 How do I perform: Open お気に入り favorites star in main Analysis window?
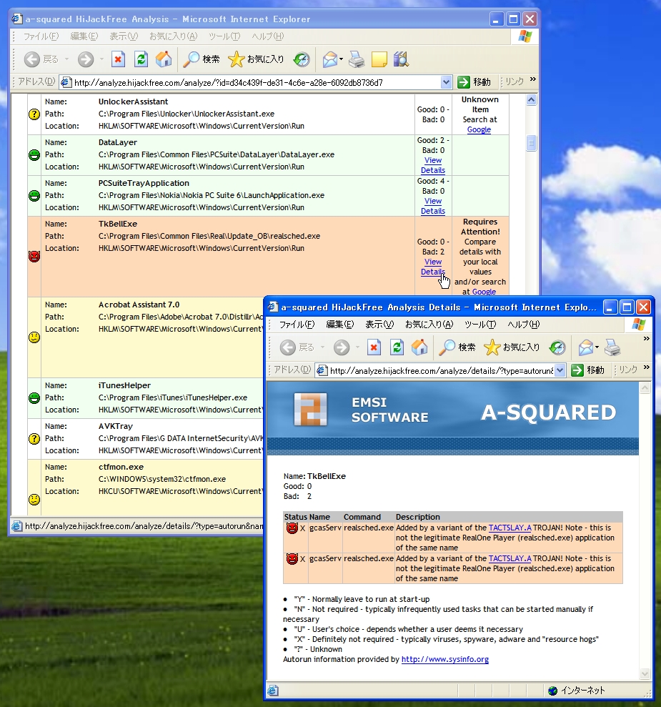(x=256, y=59)
